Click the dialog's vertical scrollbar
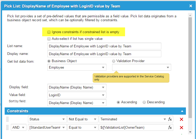The width and height of the screenshot is (196, 139). 190,65
